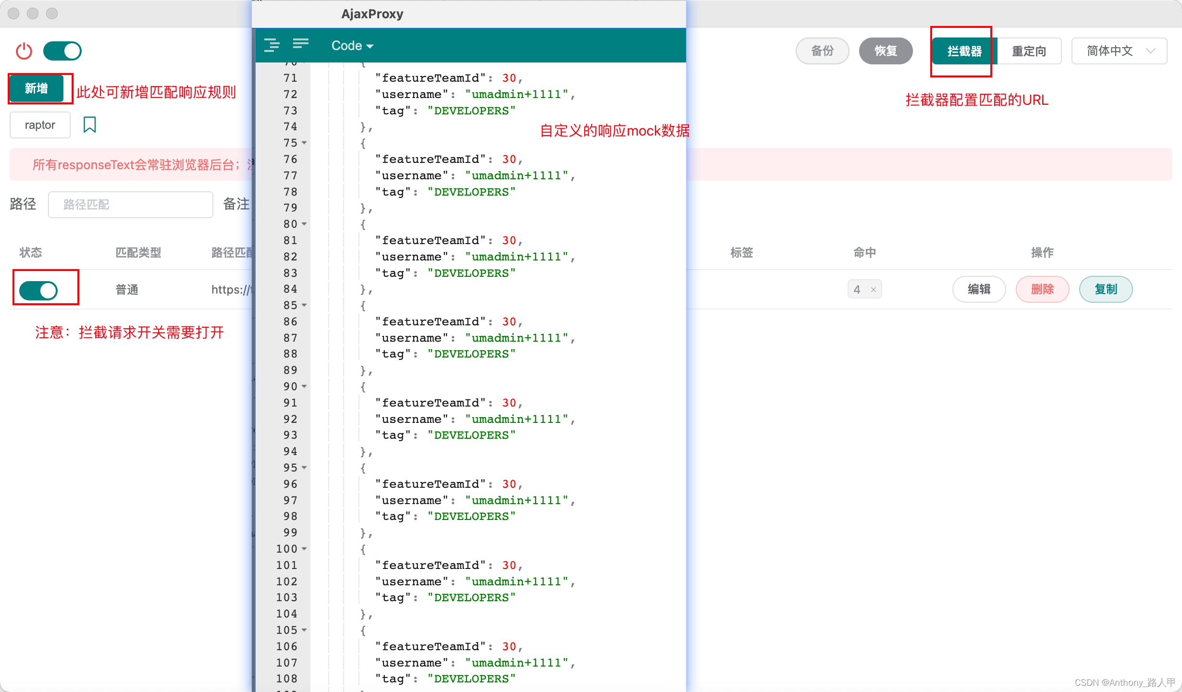
Task: Click line number 86 in the gutter
Action: (290, 322)
